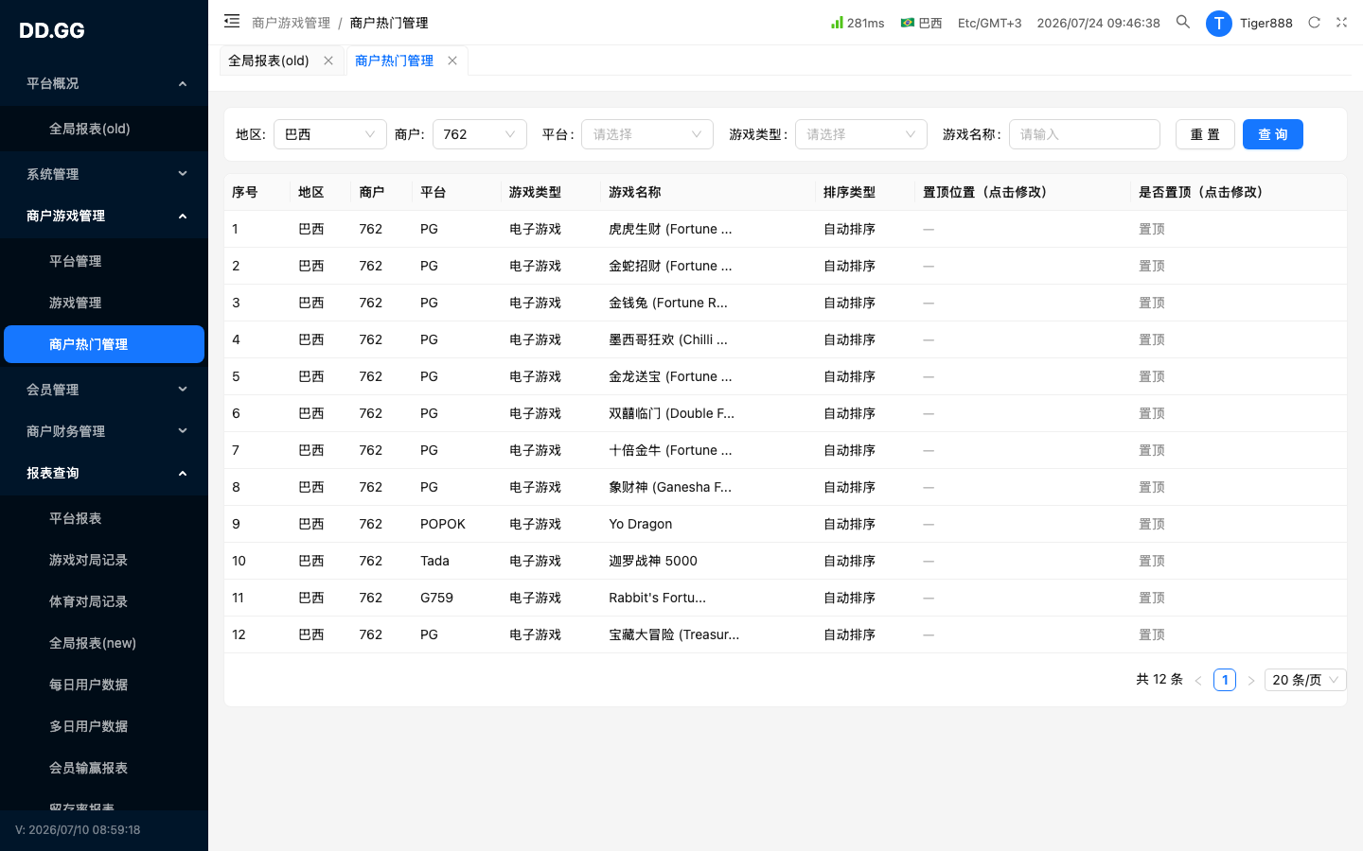Click the 商户游戏管理 breadcrumb
The height and width of the screenshot is (851, 1363).
[x=292, y=23]
